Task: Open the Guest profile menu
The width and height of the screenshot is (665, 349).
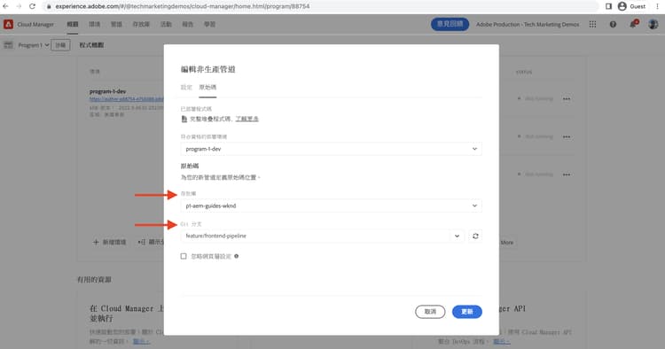Action: click(x=632, y=6)
